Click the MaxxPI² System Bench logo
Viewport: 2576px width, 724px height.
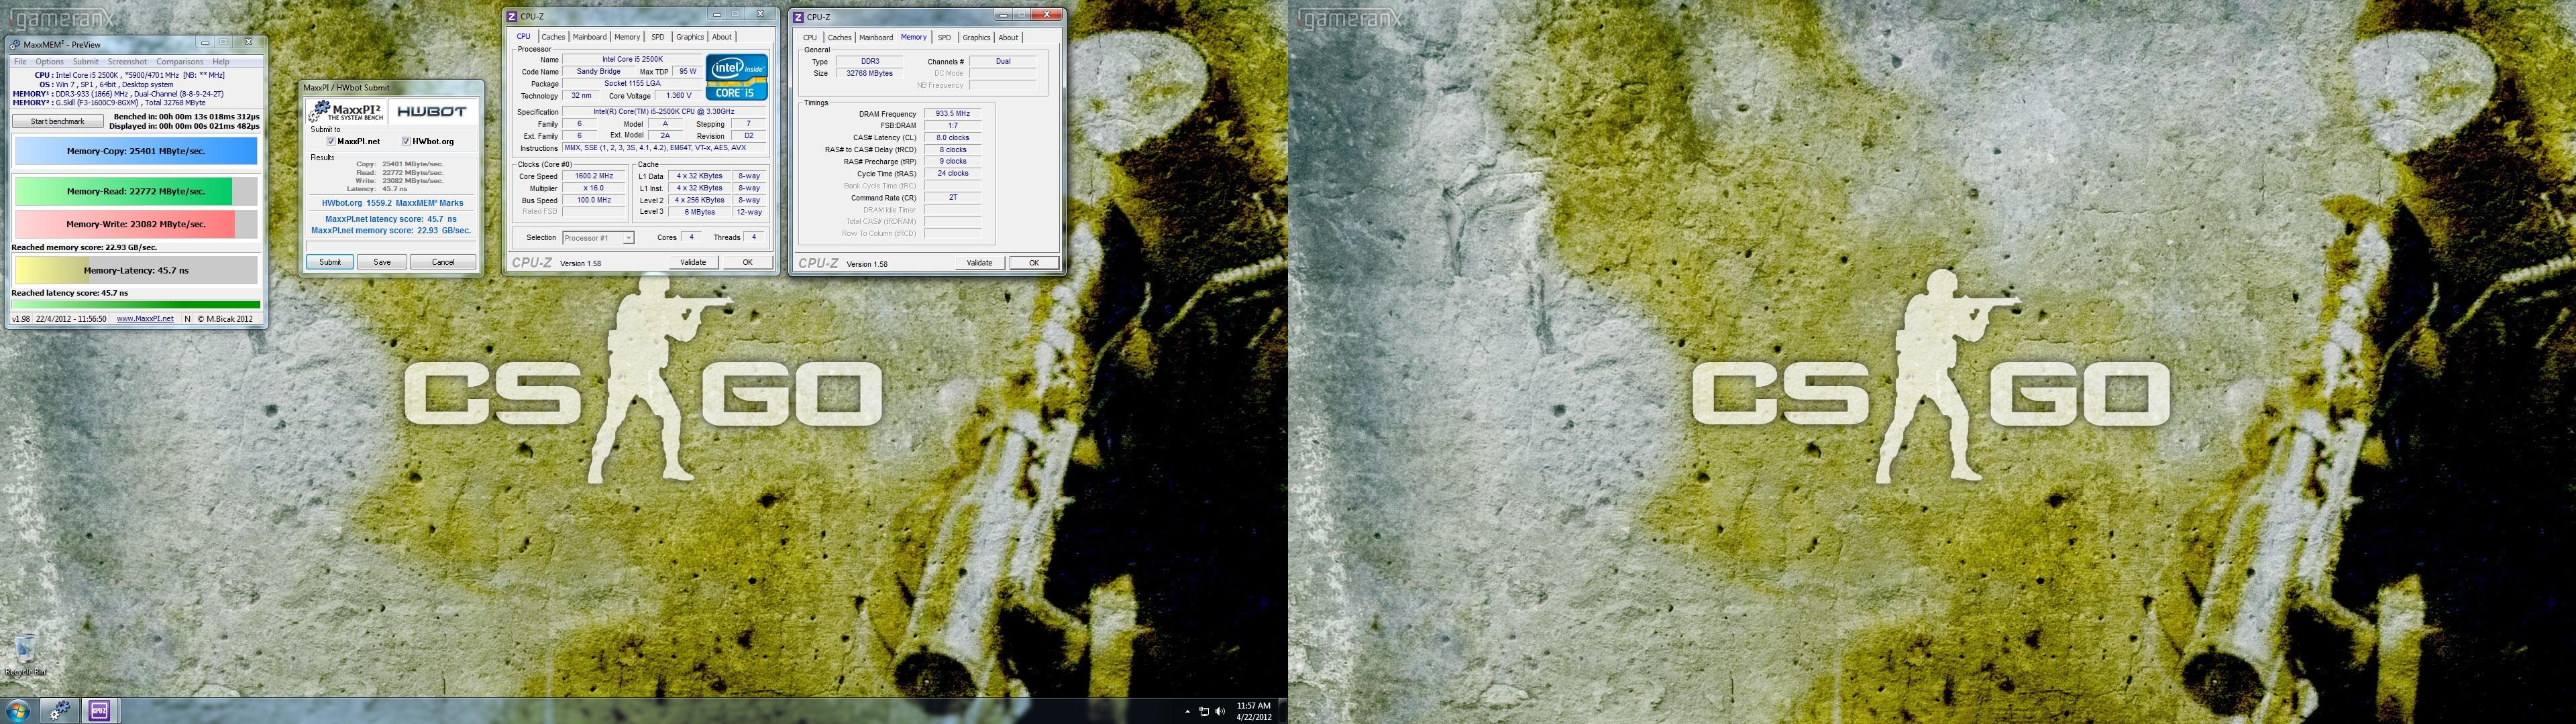pos(347,111)
